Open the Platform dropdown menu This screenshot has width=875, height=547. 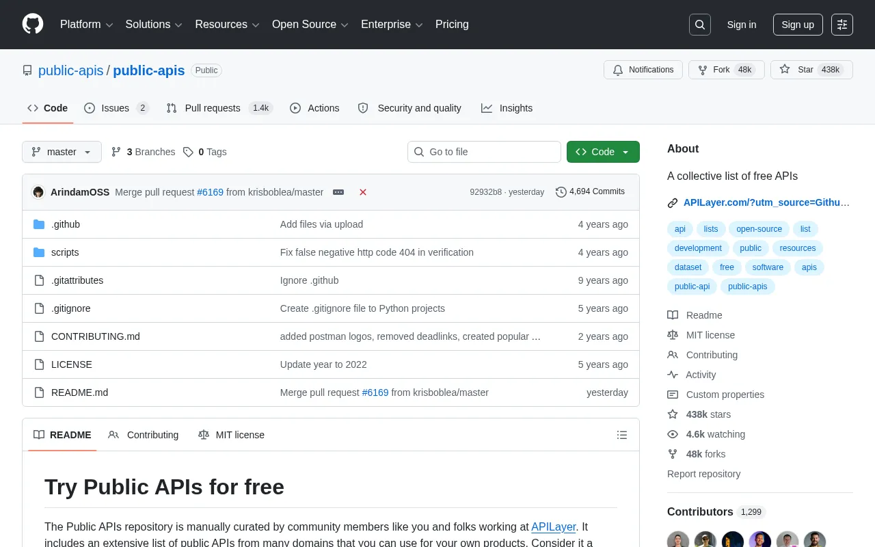click(86, 25)
